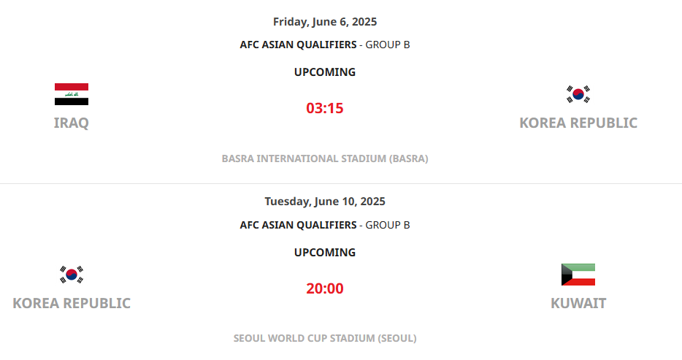Click GROUP B label in Iraq match
Viewport: 682px width, 360px height.
pyautogui.click(x=388, y=45)
